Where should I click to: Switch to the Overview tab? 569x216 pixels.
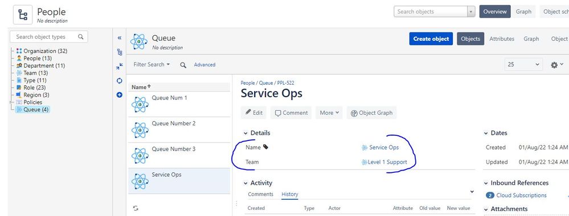click(494, 11)
